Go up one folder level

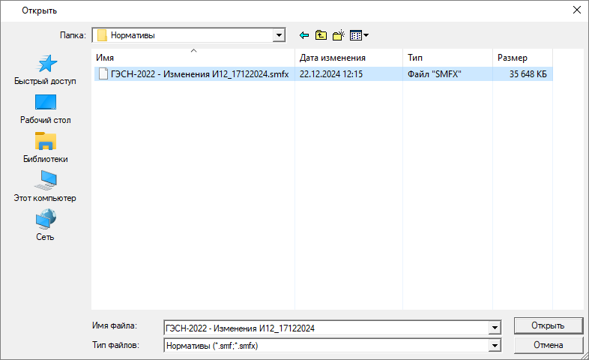coord(321,35)
